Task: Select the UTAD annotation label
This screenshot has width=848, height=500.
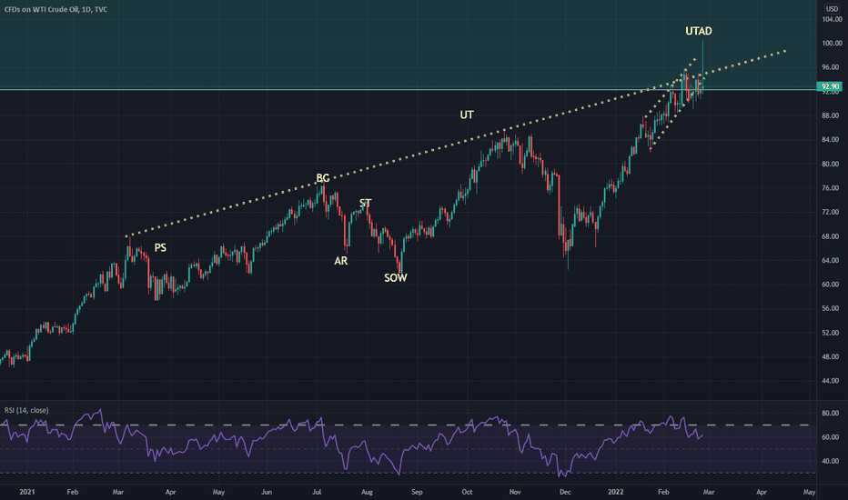Action: click(x=698, y=31)
